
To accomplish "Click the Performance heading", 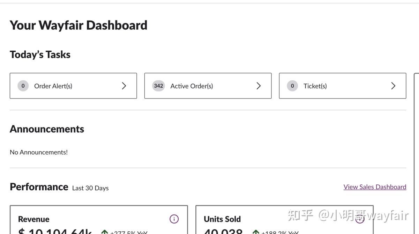I will pyautogui.click(x=39, y=187).
